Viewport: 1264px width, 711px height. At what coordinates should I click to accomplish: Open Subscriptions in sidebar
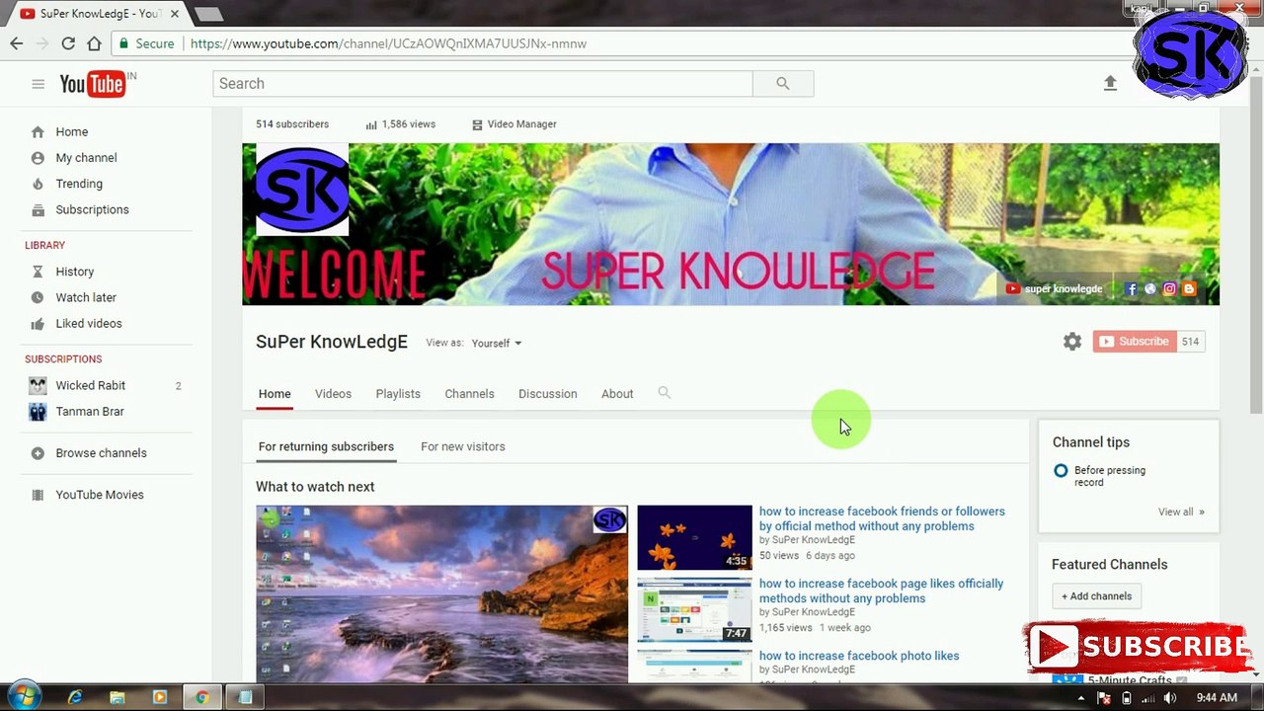click(x=92, y=209)
